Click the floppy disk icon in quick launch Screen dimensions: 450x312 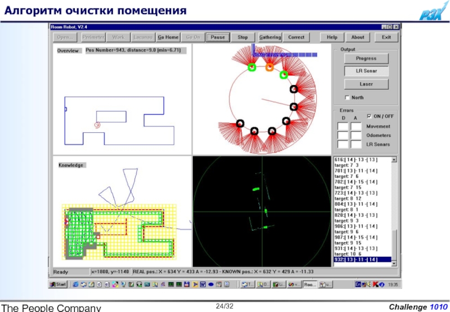(x=187, y=284)
